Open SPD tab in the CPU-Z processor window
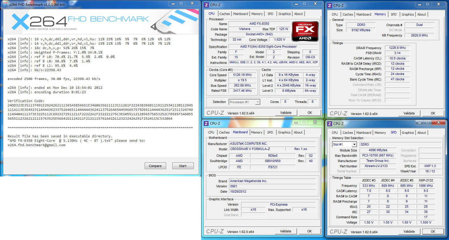This screenshot has height=240, width=449. click(x=271, y=14)
